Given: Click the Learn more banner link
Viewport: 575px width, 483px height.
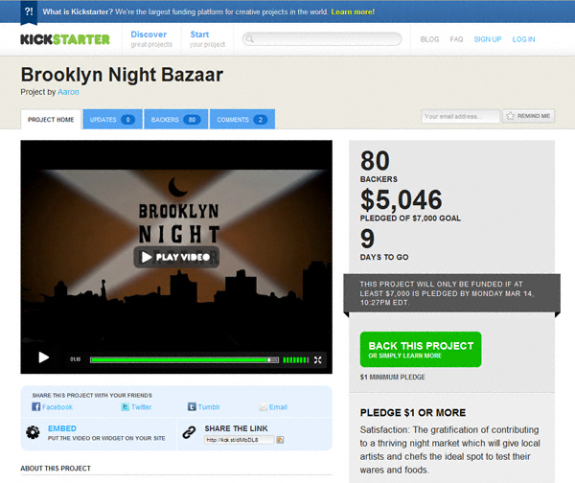Looking at the screenshot, I should click(353, 11).
